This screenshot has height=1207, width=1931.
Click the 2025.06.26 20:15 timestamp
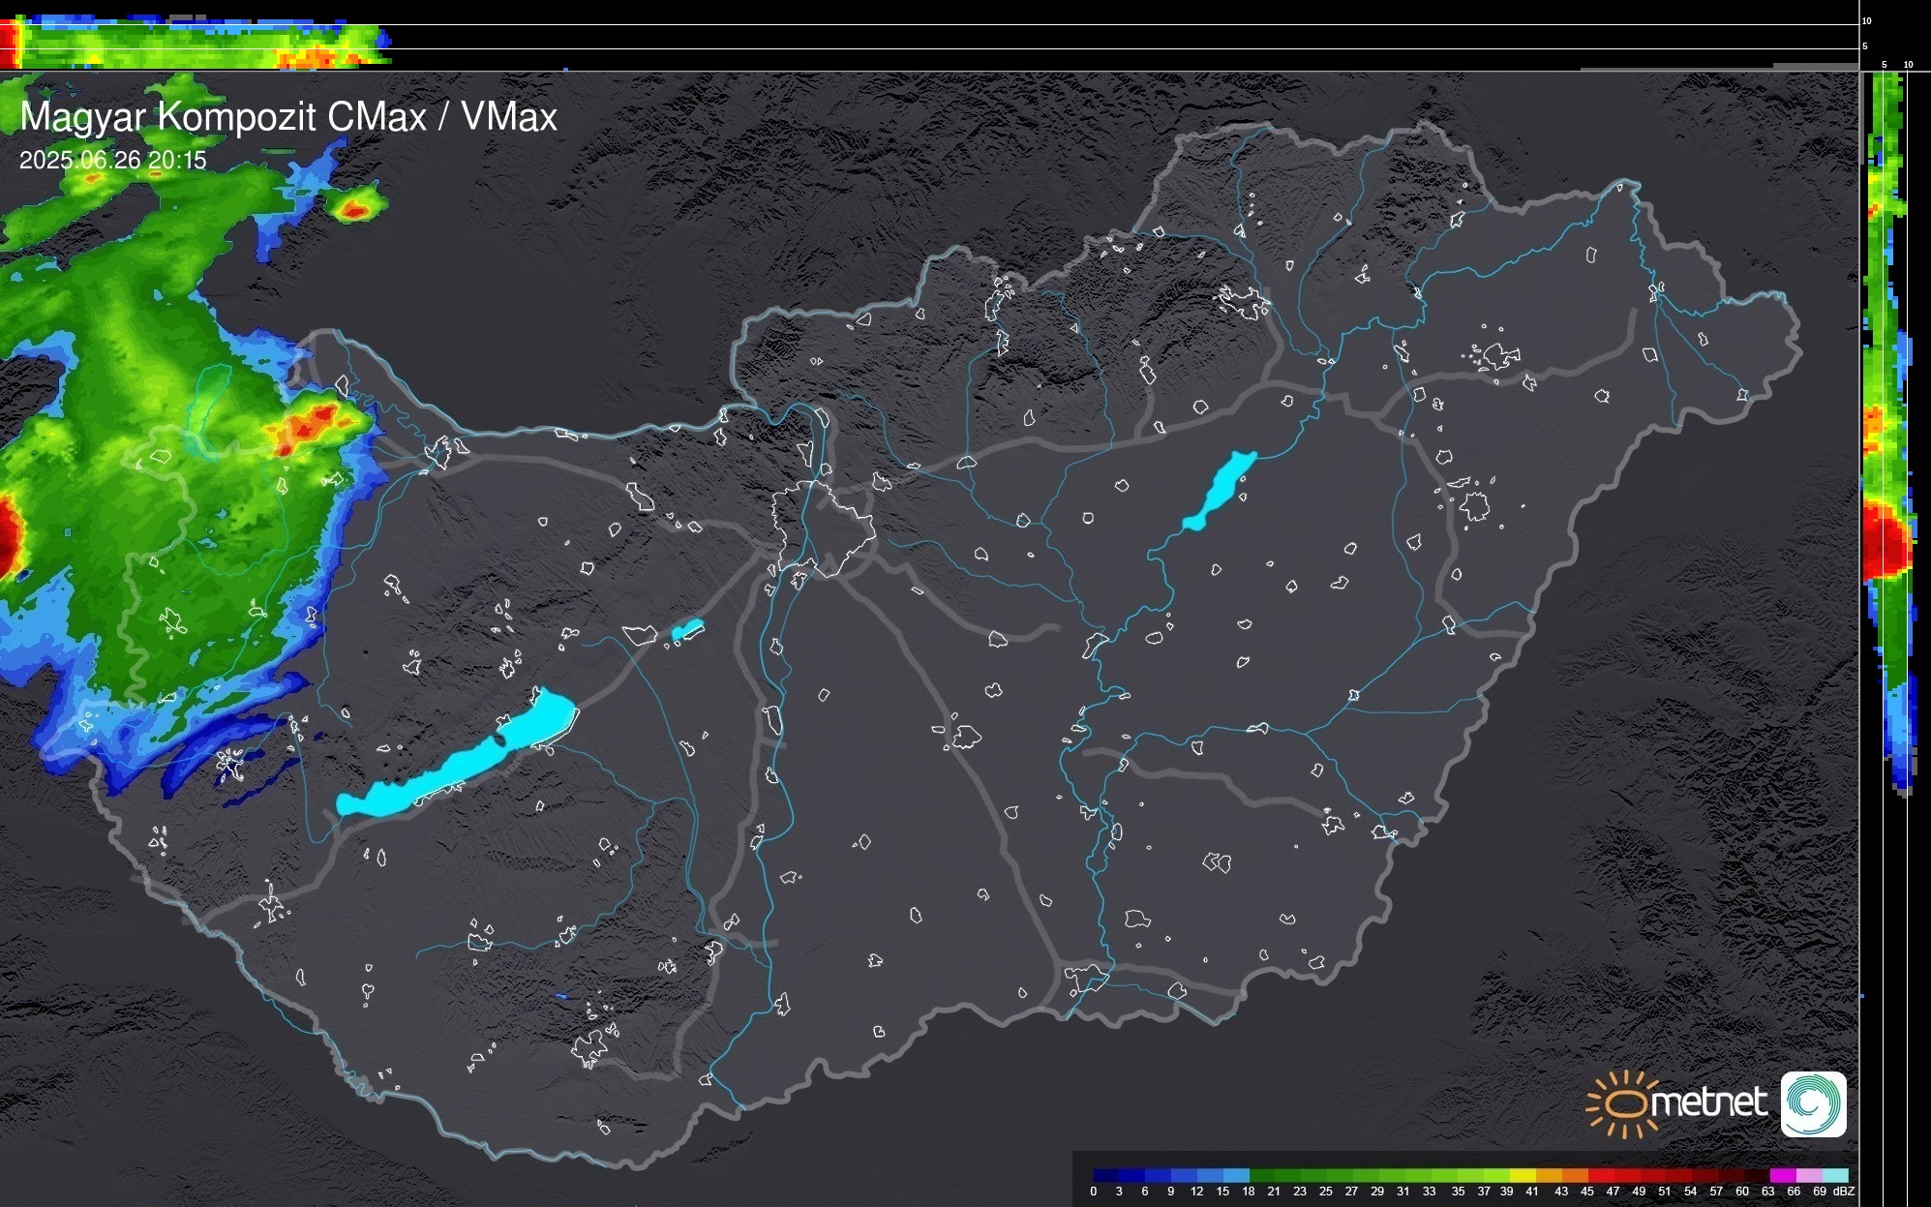[113, 160]
